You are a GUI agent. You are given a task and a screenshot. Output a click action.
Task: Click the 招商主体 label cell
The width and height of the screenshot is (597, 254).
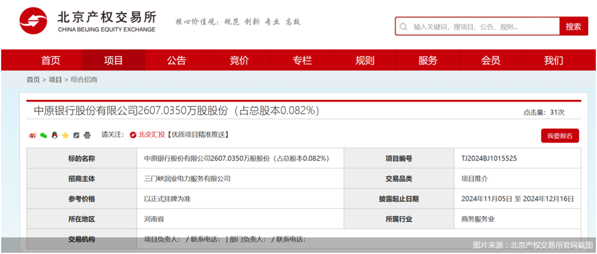coord(81,179)
